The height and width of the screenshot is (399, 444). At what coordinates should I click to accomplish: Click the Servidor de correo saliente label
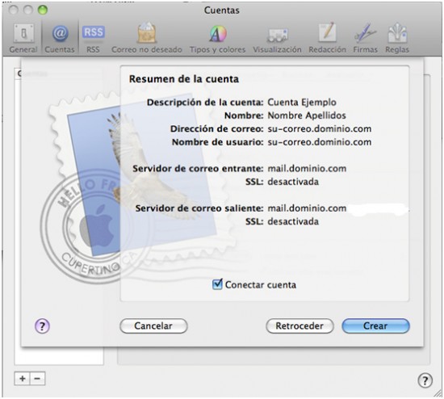click(199, 208)
